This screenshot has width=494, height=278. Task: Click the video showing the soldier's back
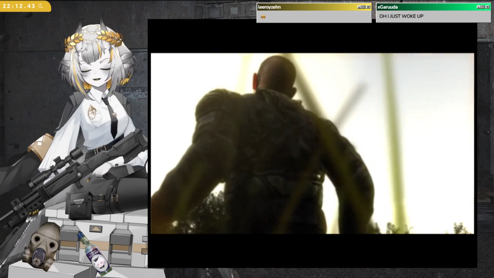(312, 143)
